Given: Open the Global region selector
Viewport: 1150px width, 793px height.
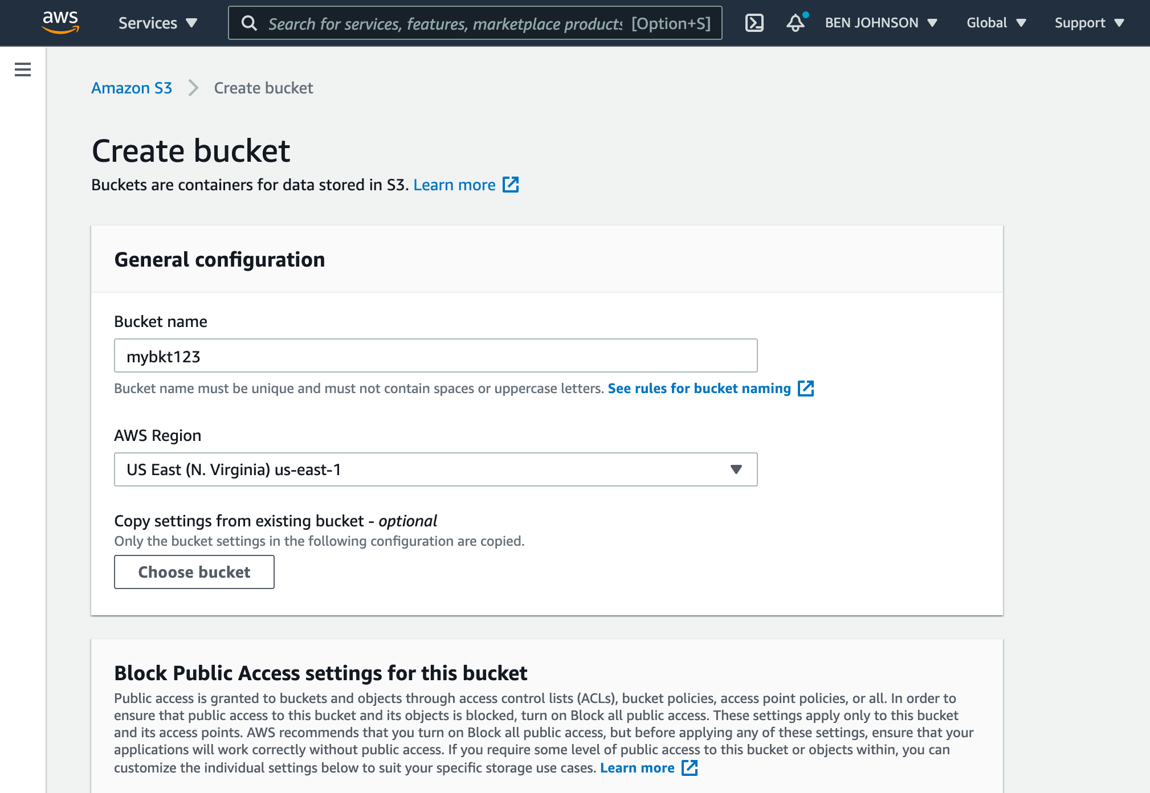Looking at the screenshot, I should pyautogui.click(x=996, y=23).
